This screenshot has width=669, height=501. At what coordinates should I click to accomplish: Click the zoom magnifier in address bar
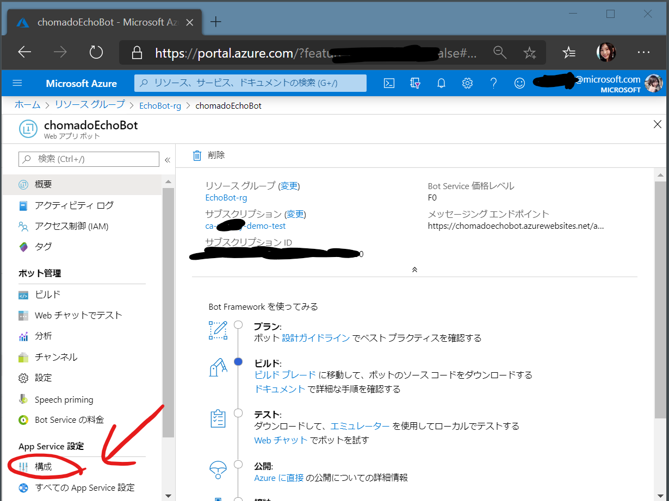(x=500, y=52)
